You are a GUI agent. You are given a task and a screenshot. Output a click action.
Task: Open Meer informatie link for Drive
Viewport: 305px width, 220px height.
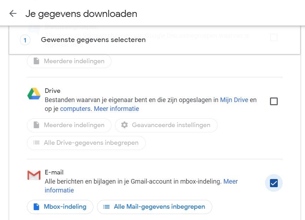[x=116, y=109]
